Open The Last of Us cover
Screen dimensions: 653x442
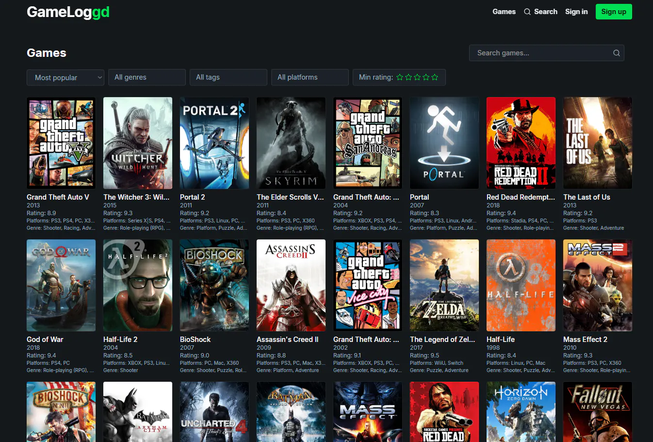tap(598, 143)
